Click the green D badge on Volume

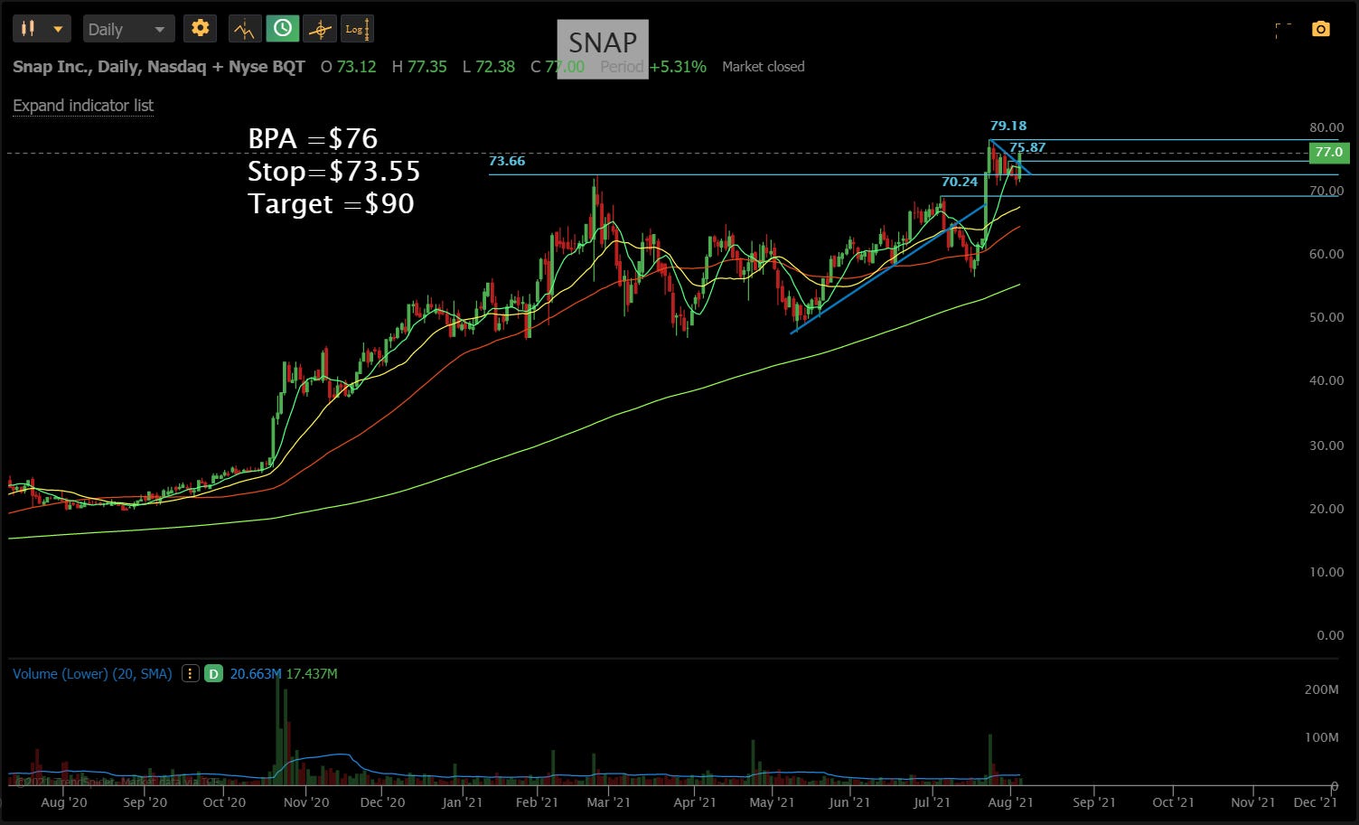click(x=213, y=673)
